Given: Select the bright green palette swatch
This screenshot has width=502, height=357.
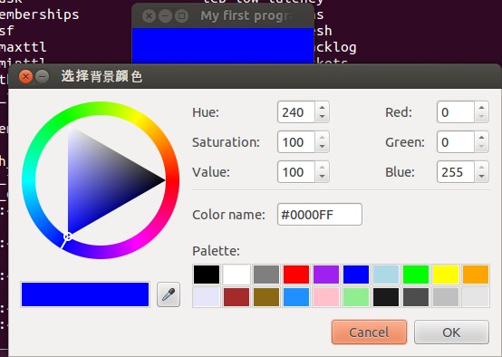Looking at the screenshot, I should [x=416, y=275].
